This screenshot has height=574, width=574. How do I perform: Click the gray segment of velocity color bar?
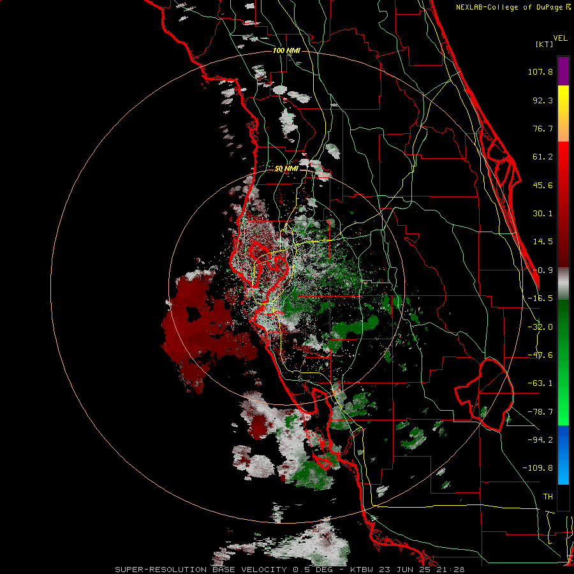563,283
